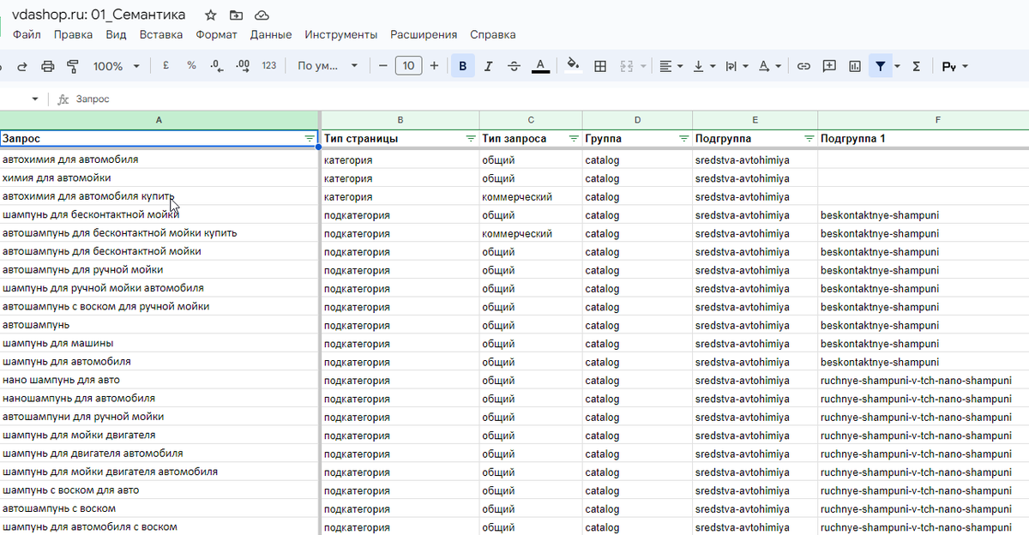Open the fill color picker
Screen dimensions: 1029x535
tap(574, 66)
